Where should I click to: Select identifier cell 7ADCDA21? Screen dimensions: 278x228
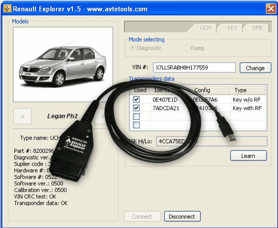(x=166, y=108)
